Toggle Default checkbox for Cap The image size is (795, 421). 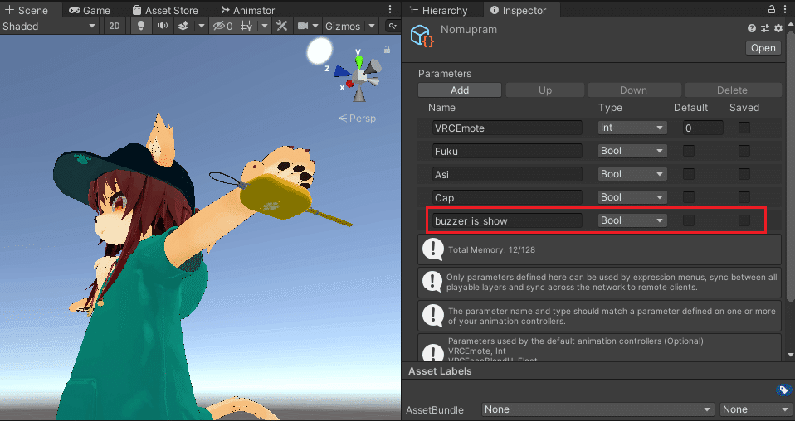(x=689, y=197)
